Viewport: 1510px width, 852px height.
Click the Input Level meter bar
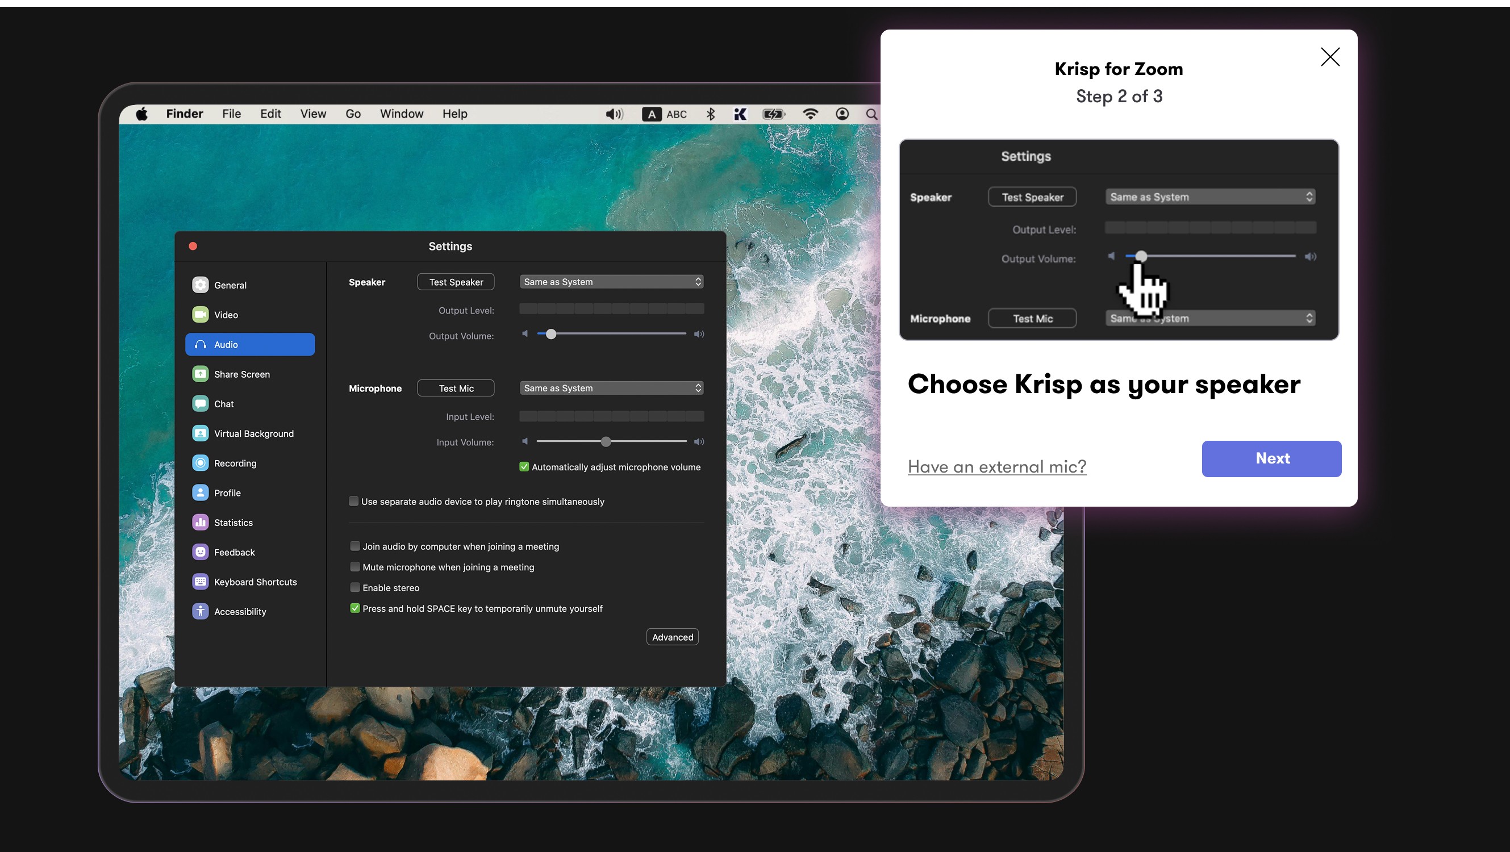[x=611, y=416]
